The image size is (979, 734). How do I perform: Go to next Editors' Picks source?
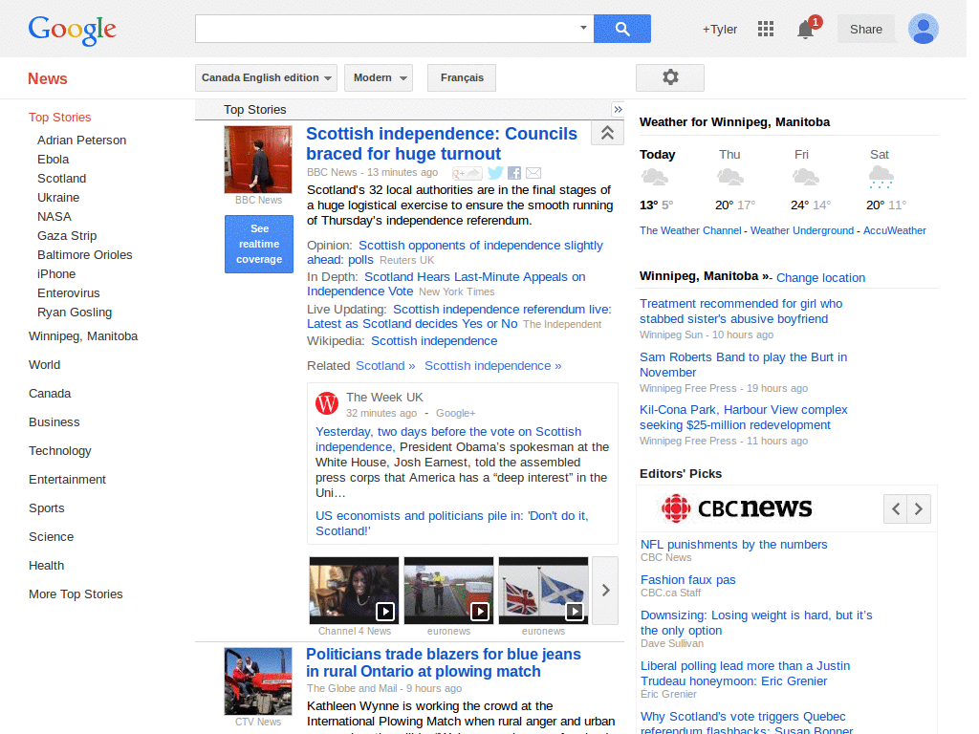919,508
